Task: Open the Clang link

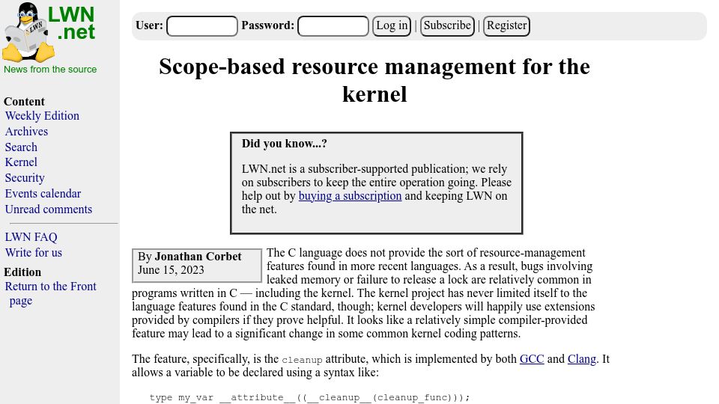Action: 582,358
